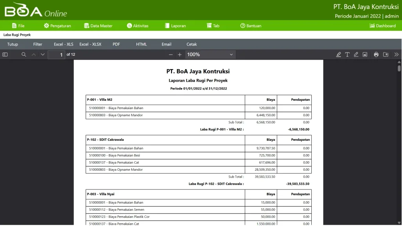Click the Tutup button

pyautogui.click(x=13, y=44)
